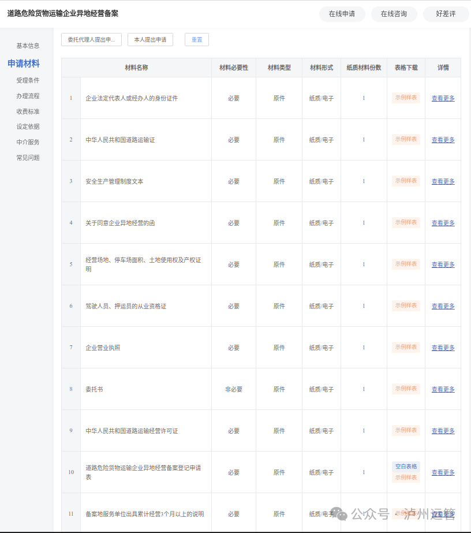This screenshot has width=471, height=533.
Task: Download 示例样表 for 备案登记申请表
Action: point(406,477)
